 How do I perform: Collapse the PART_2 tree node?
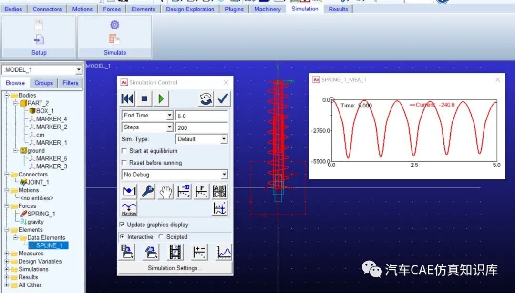click(x=15, y=103)
